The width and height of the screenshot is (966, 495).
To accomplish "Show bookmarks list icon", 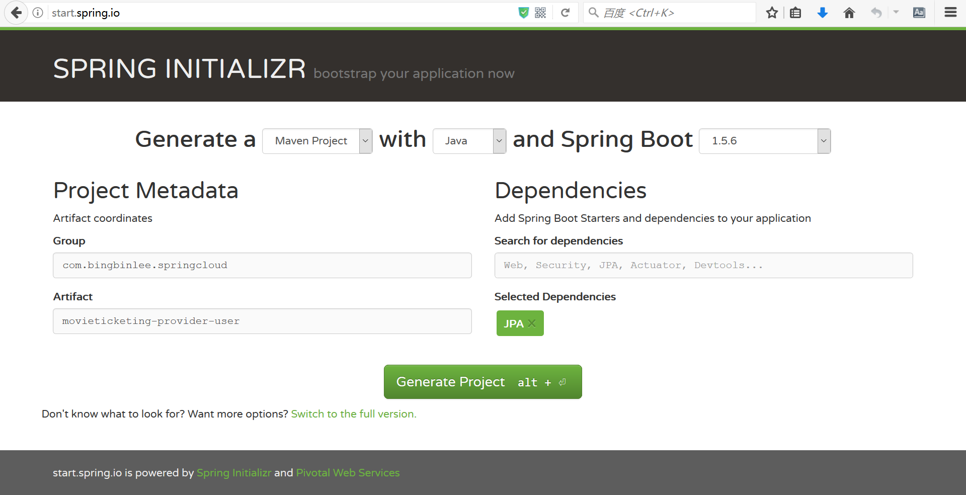I will (x=795, y=13).
